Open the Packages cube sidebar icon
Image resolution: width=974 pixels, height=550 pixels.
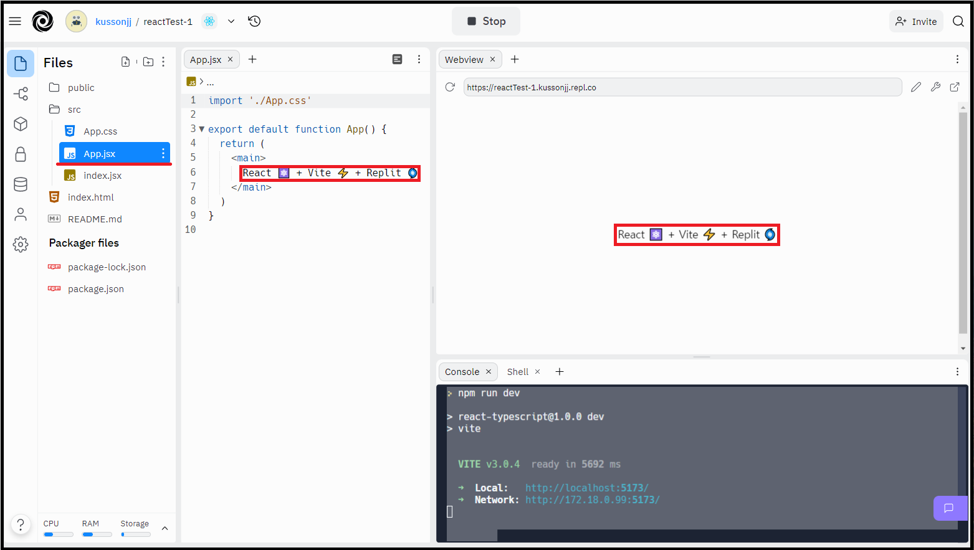21,124
